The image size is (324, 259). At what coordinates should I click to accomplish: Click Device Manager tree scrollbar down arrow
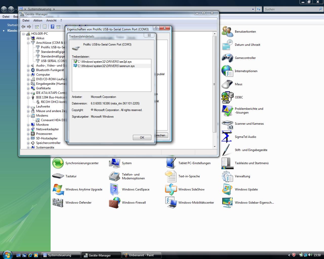click(215, 146)
